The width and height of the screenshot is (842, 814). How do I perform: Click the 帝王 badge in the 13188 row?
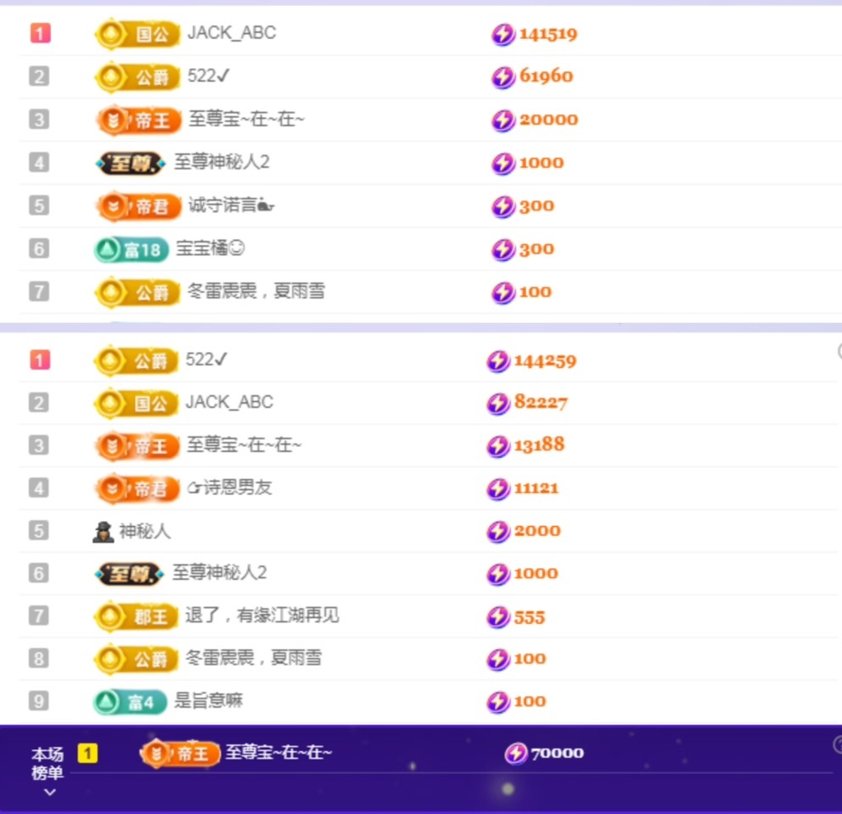point(138,446)
